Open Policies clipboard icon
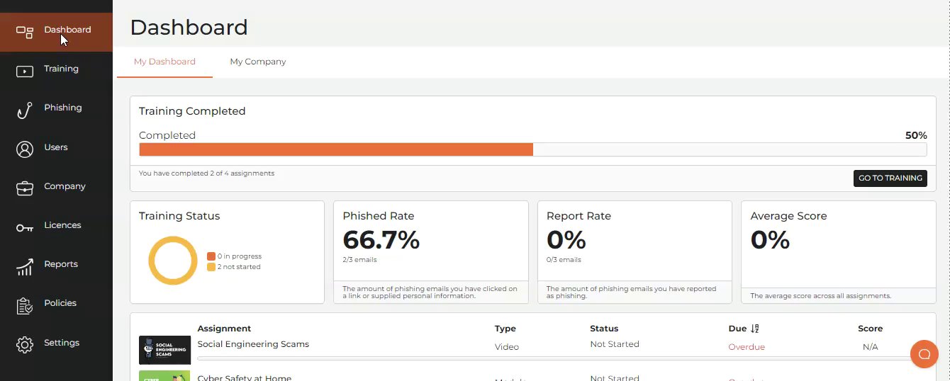 25,305
